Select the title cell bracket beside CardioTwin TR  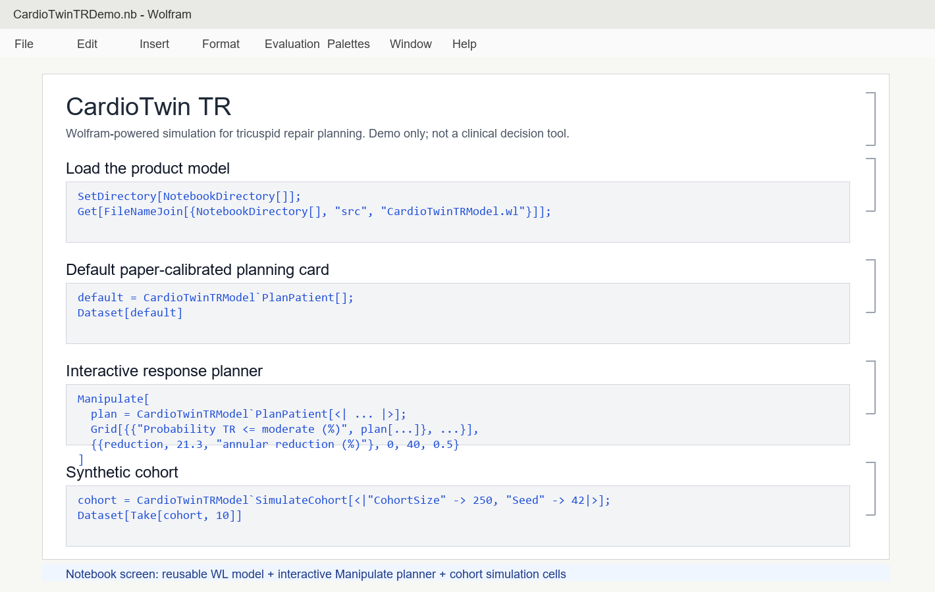870,119
